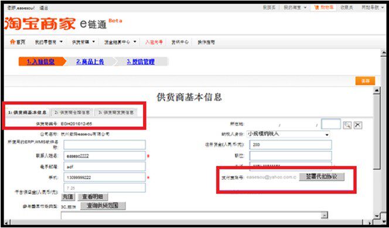Click the button next to 3C,服饰

click(103, 206)
